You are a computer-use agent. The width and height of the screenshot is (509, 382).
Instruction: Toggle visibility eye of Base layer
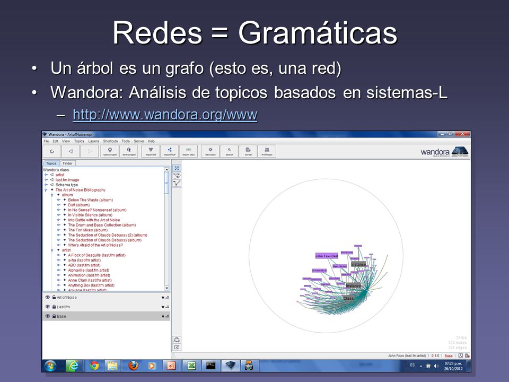(x=48, y=316)
